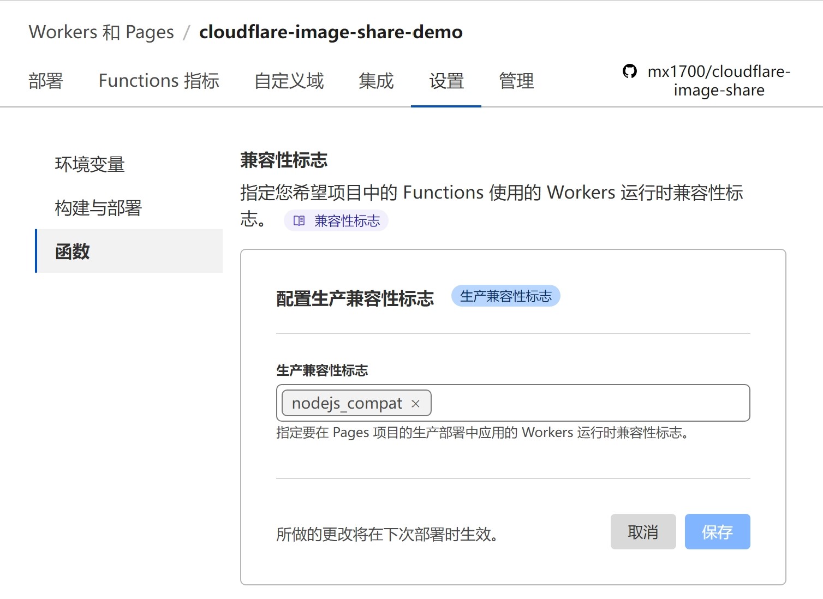Switch to the 管理 tab
823x599 pixels.
click(515, 81)
